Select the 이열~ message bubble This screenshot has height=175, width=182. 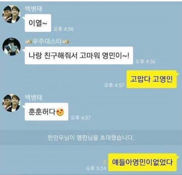38,23
